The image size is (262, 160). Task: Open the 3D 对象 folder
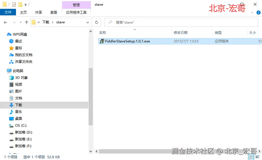pyautogui.click(x=21, y=78)
